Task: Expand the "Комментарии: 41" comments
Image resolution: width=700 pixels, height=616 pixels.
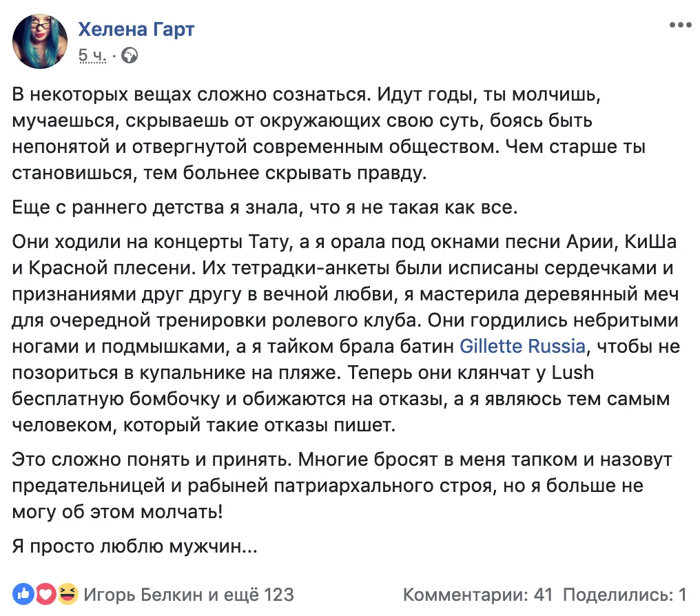Action: point(478,594)
